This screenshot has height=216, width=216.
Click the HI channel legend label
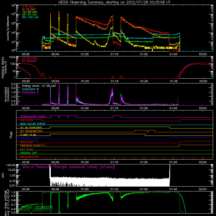tap(29, 61)
